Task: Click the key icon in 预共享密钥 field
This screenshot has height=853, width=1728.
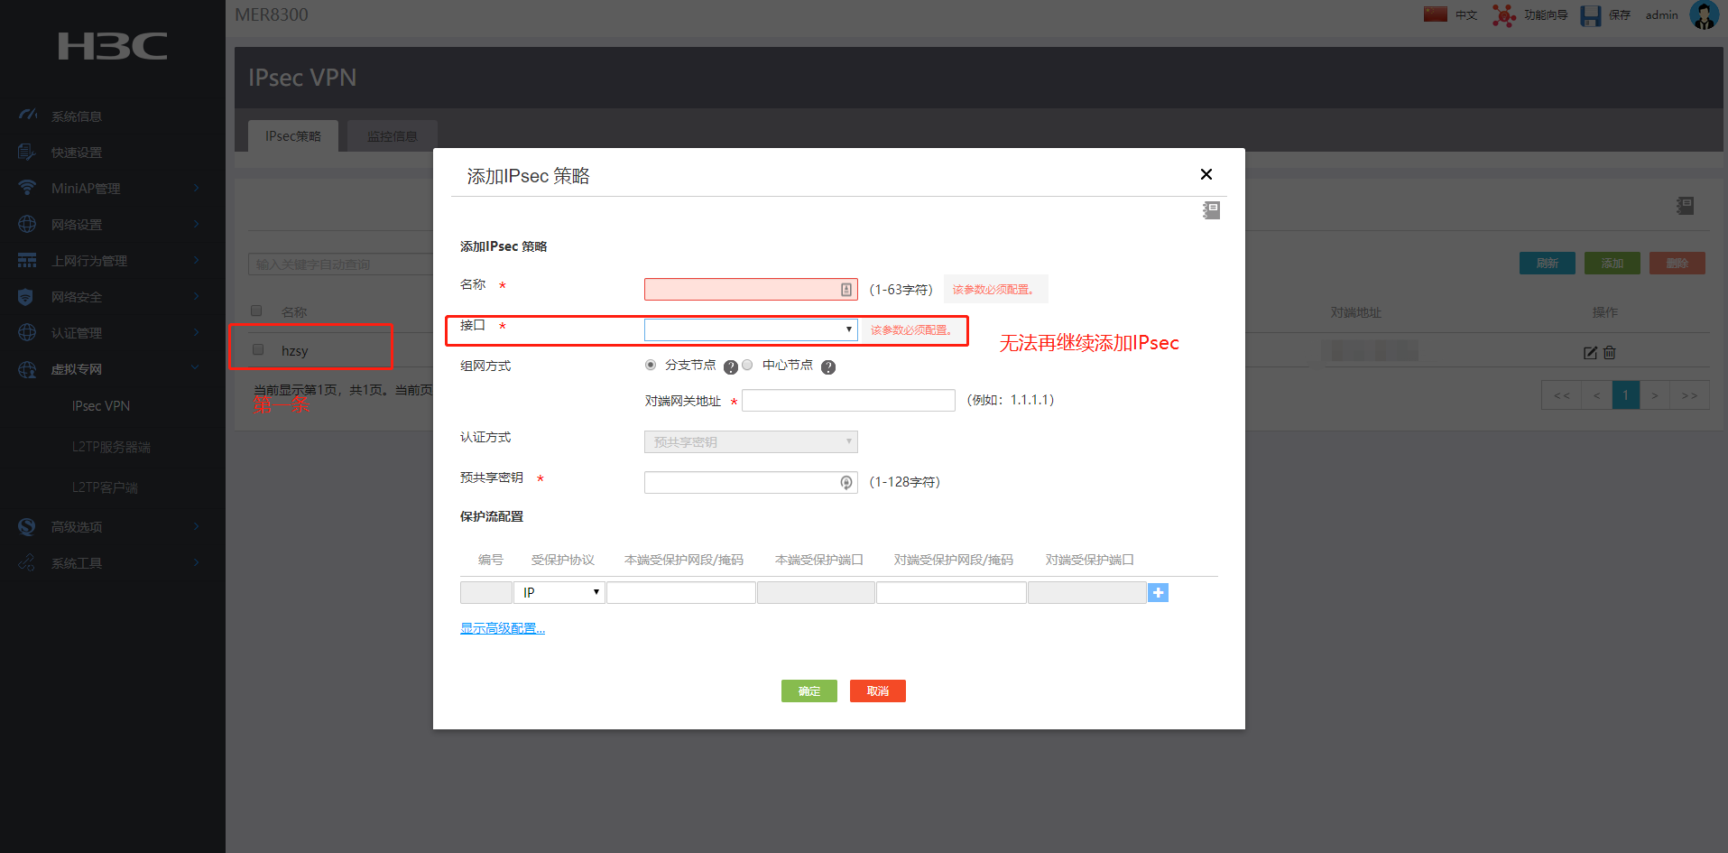Action: coord(846,483)
